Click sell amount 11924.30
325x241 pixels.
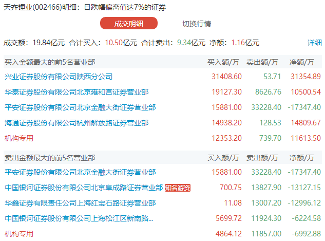pyautogui.click(x=266, y=218)
